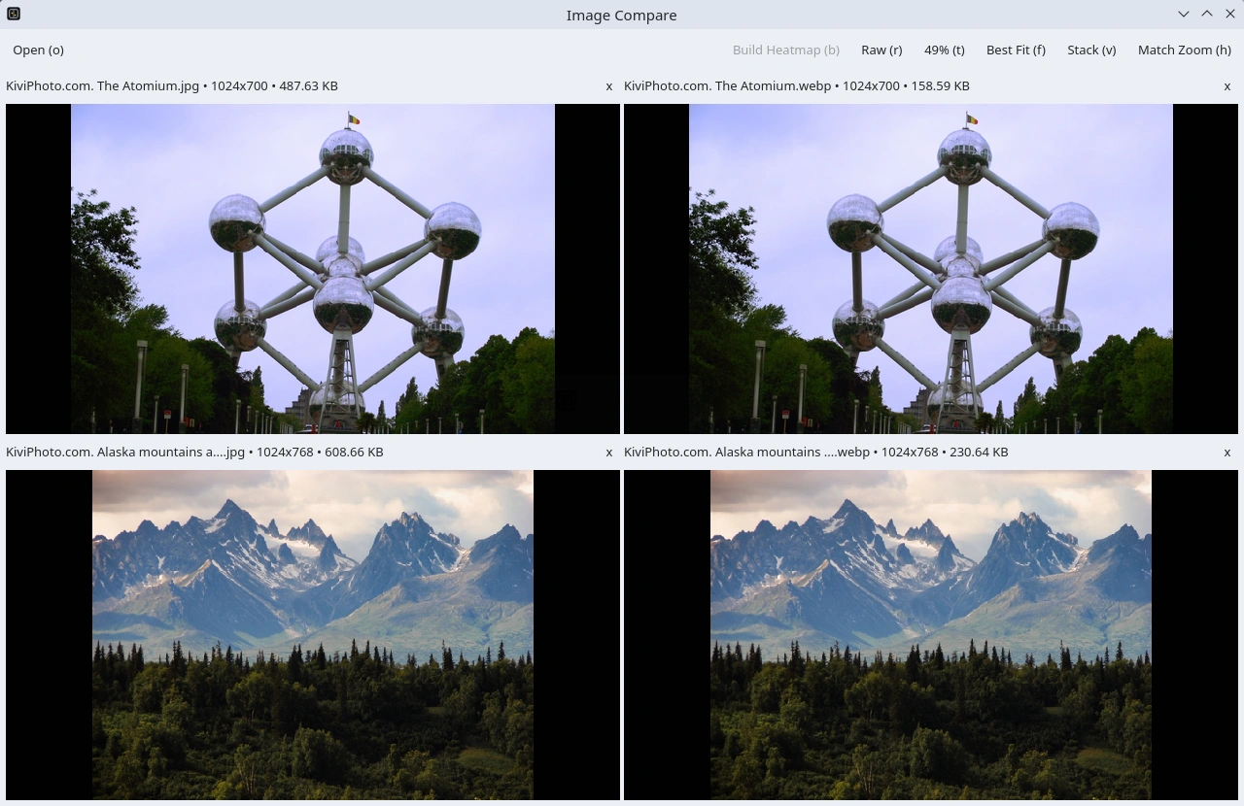The width and height of the screenshot is (1244, 806).
Task: Open the window options chevron menu
Action: coord(1183,14)
